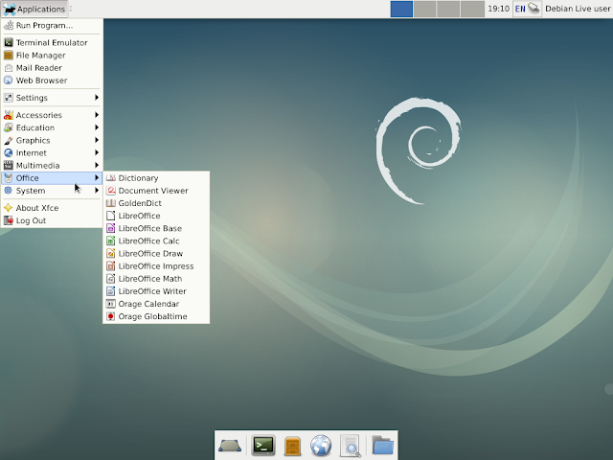Collapse the Office submenu arrow

[97, 177]
